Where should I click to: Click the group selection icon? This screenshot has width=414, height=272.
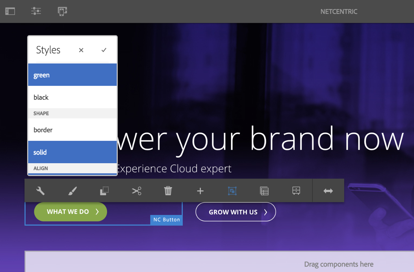[232, 191]
